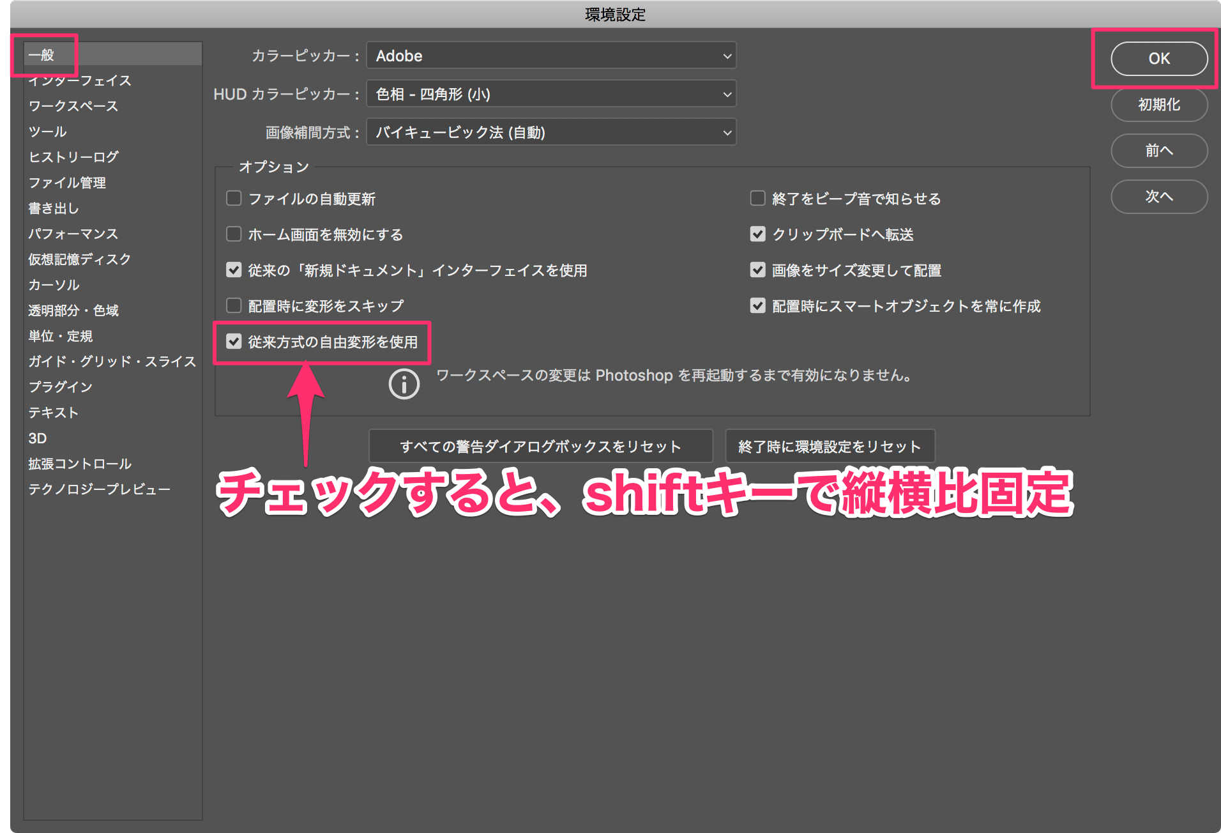Click 終了時に環境設定をリセット button

point(830,446)
